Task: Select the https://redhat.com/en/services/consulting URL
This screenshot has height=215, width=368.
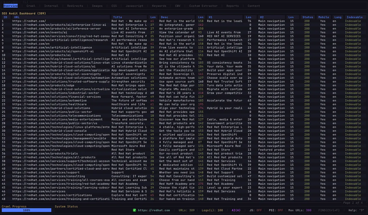Action: click(x=49, y=176)
